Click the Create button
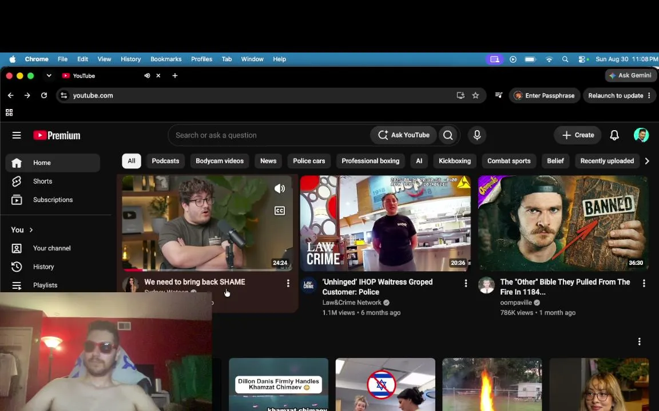Viewport: 659px width, 411px height. [x=578, y=135]
